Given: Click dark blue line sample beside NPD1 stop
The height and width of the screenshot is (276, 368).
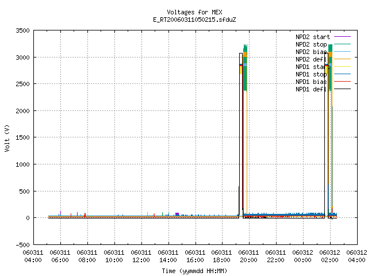Looking at the screenshot, I should click(342, 74).
